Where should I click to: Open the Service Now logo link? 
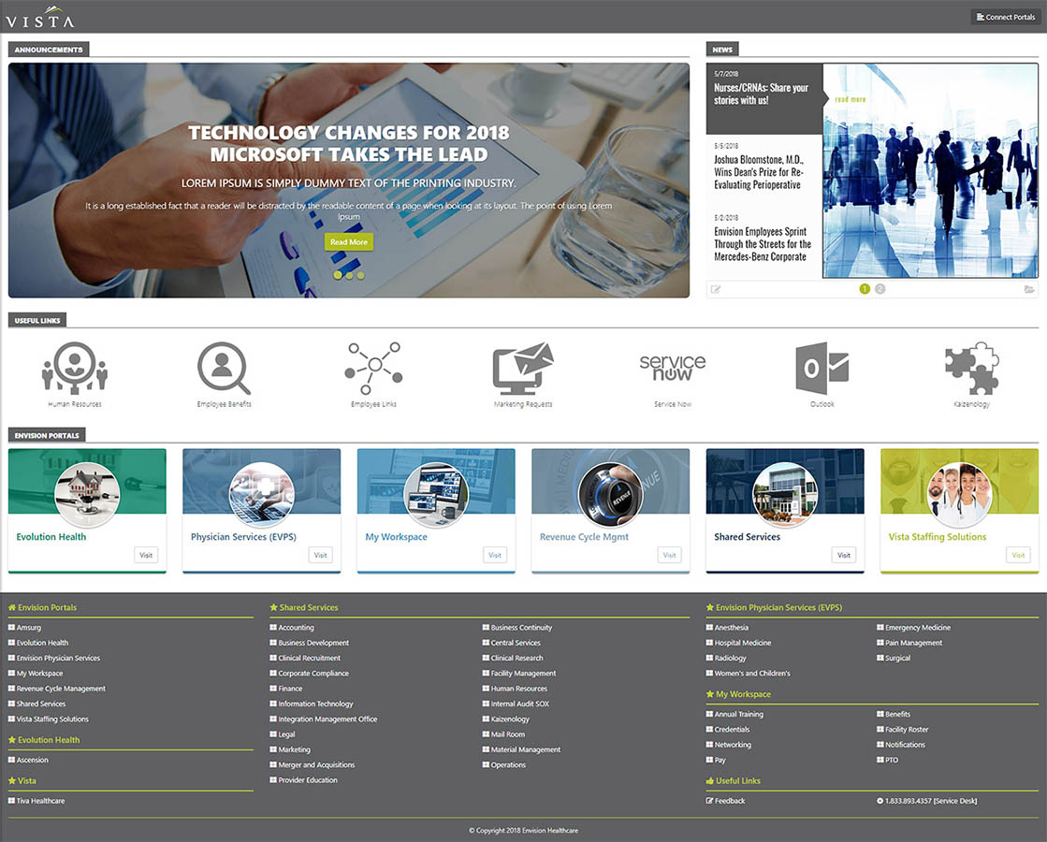click(x=673, y=368)
